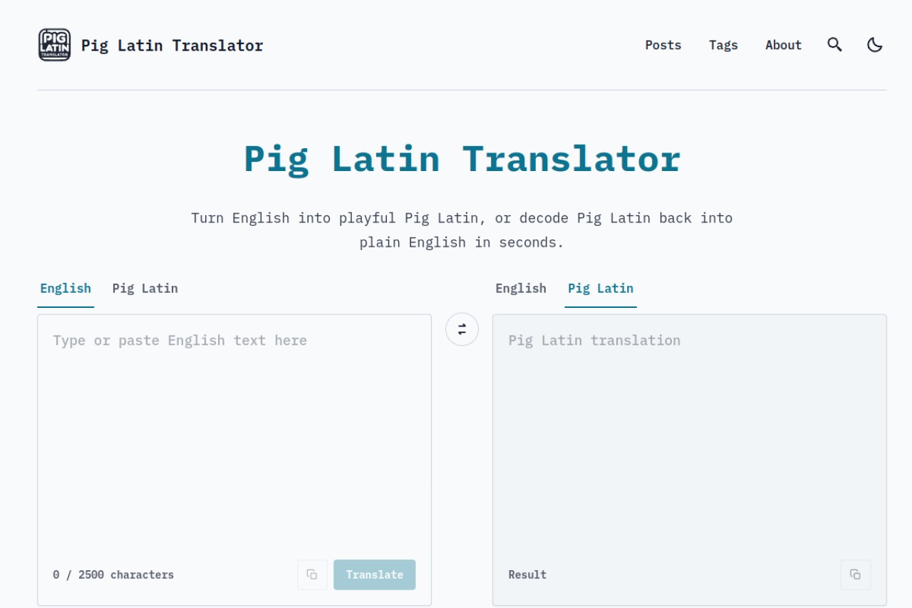Click the large Pig Latin Translator heading
The width and height of the screenshot is (912, 608).
click(462, 159)
